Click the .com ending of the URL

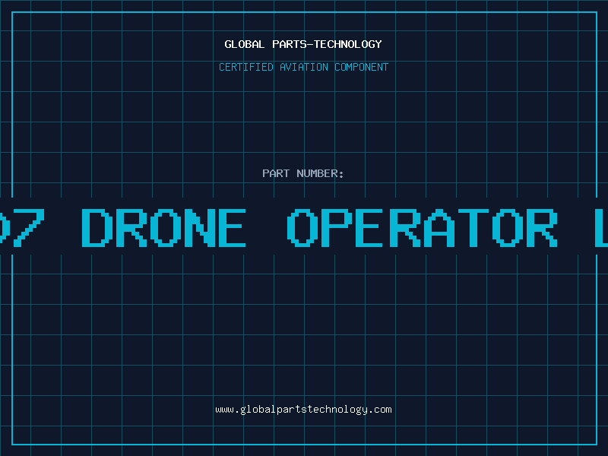tap(380, 410)
